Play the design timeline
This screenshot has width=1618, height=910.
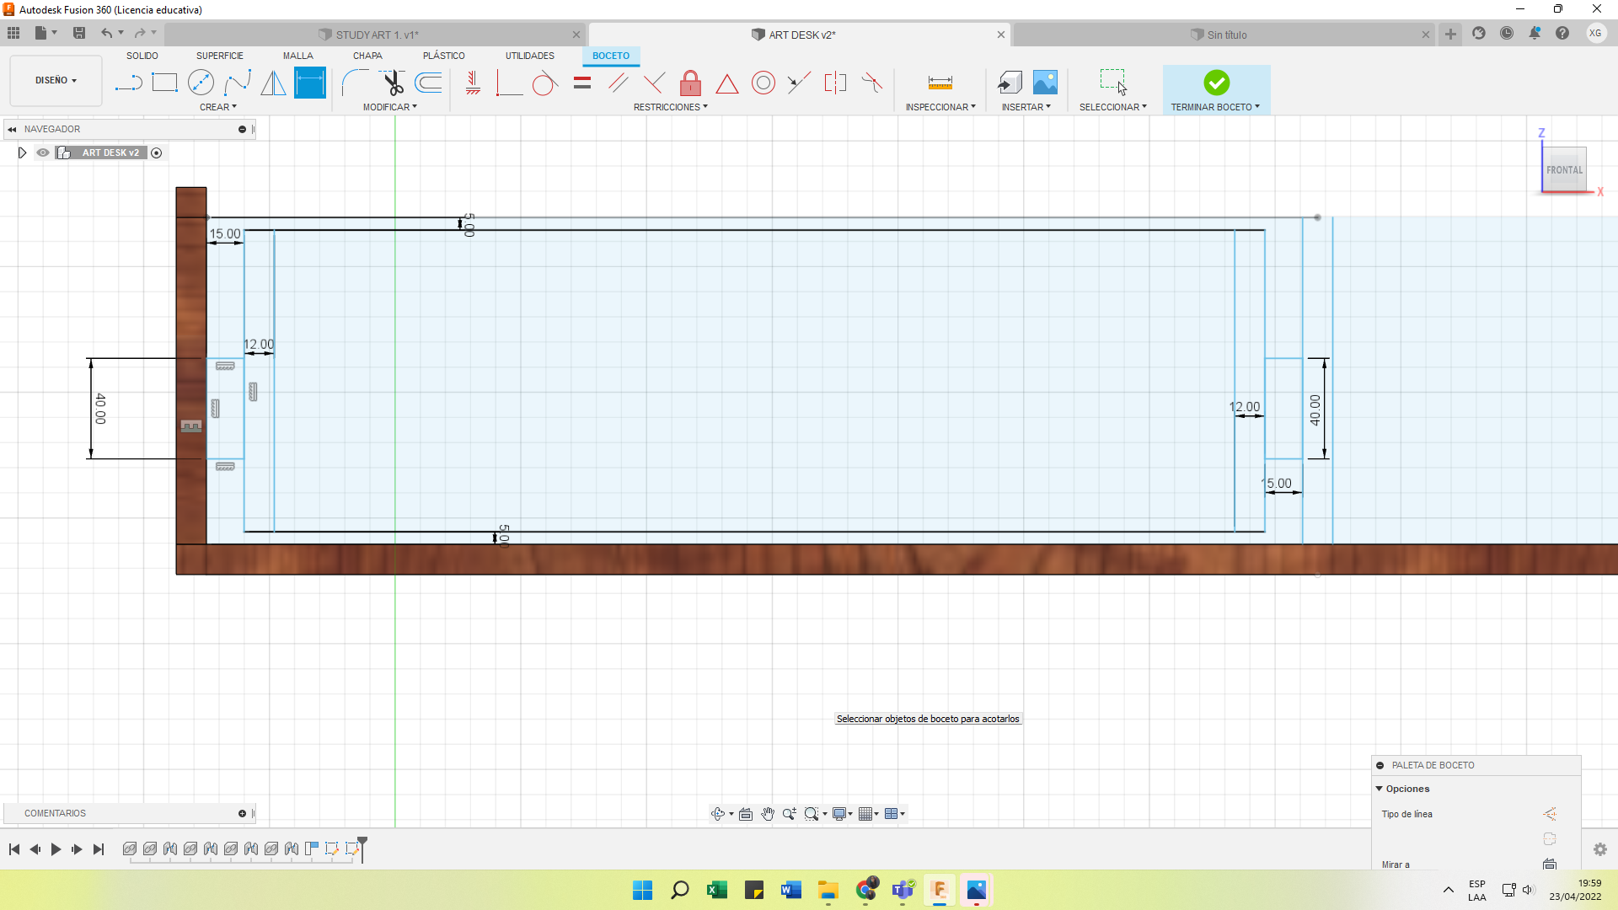[x=56, y=849]
